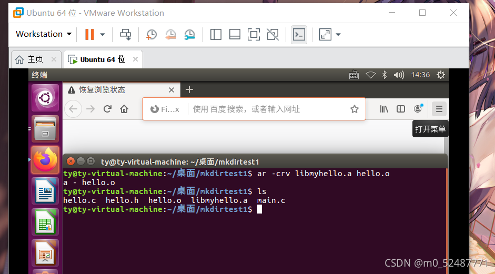Open the Bluetooth indicator menu
The height and width of the screenshot is (274, 495).
pos(384,75)
